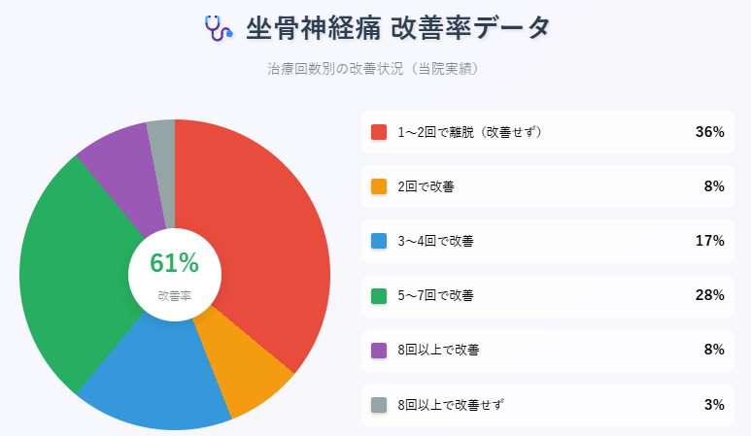
Task: Click the subtitle 治療回数別の改善状況
Action: 335,69
